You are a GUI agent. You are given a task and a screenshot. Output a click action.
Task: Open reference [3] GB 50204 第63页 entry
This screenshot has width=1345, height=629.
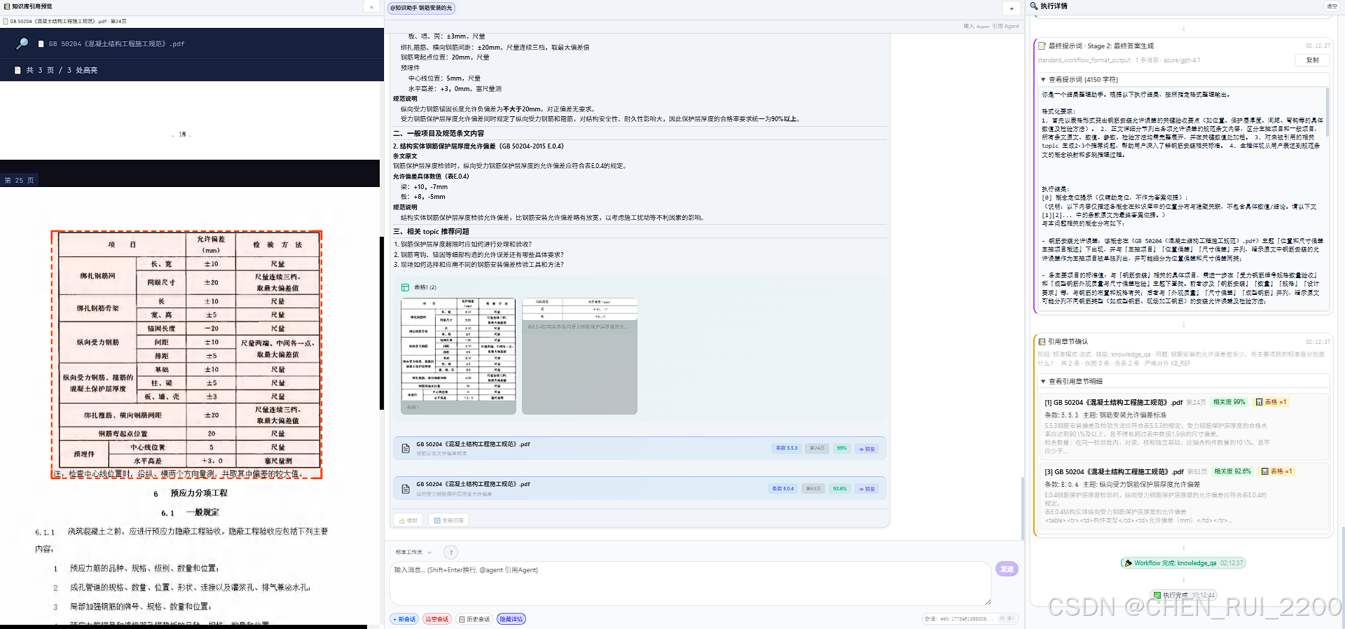pyautogui.click(x=1183, y=496)
